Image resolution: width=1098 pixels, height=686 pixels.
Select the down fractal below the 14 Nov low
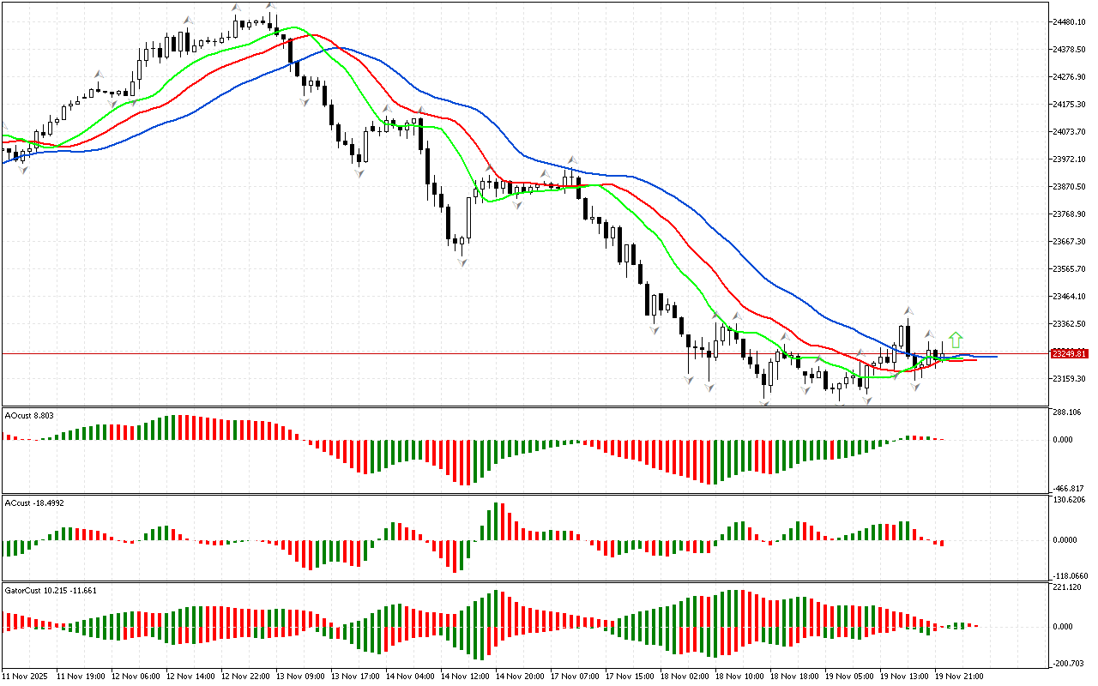(462, 261)
